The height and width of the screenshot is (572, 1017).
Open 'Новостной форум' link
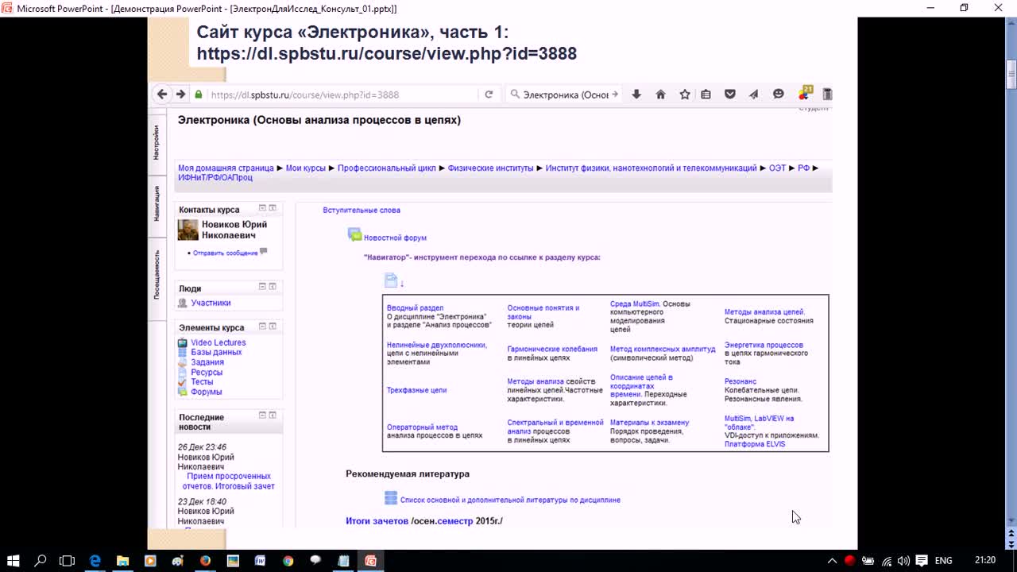tap(395, 238)
